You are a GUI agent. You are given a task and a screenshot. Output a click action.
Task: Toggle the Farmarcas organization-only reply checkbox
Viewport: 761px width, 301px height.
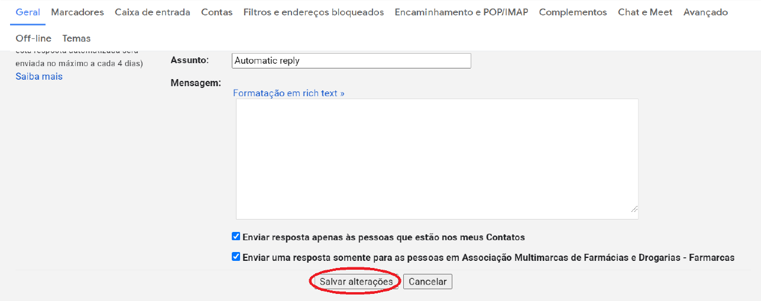point(236,257)
